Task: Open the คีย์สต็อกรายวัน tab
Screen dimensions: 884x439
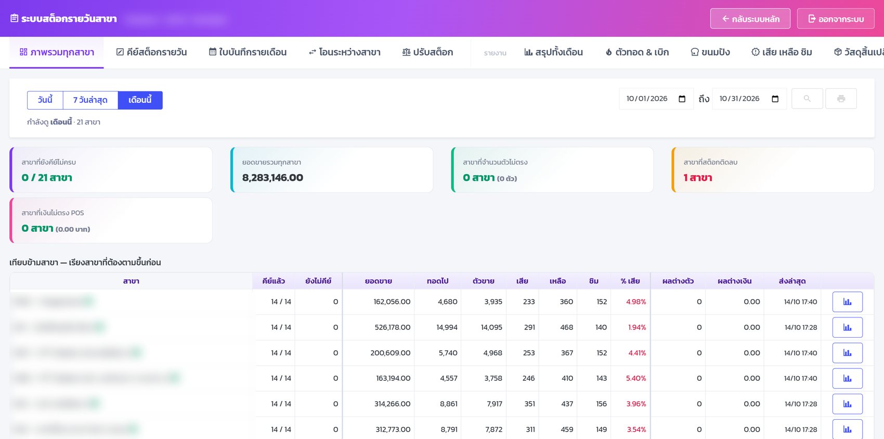Action: click(151, 52)
